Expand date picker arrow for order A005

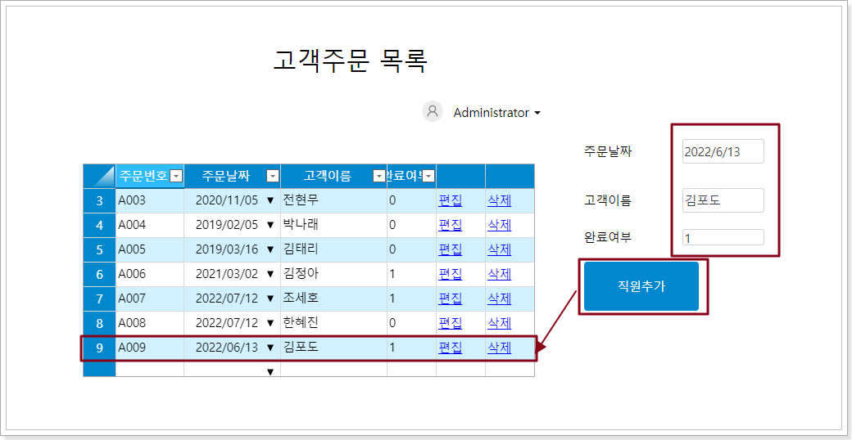tap(270, 249)
